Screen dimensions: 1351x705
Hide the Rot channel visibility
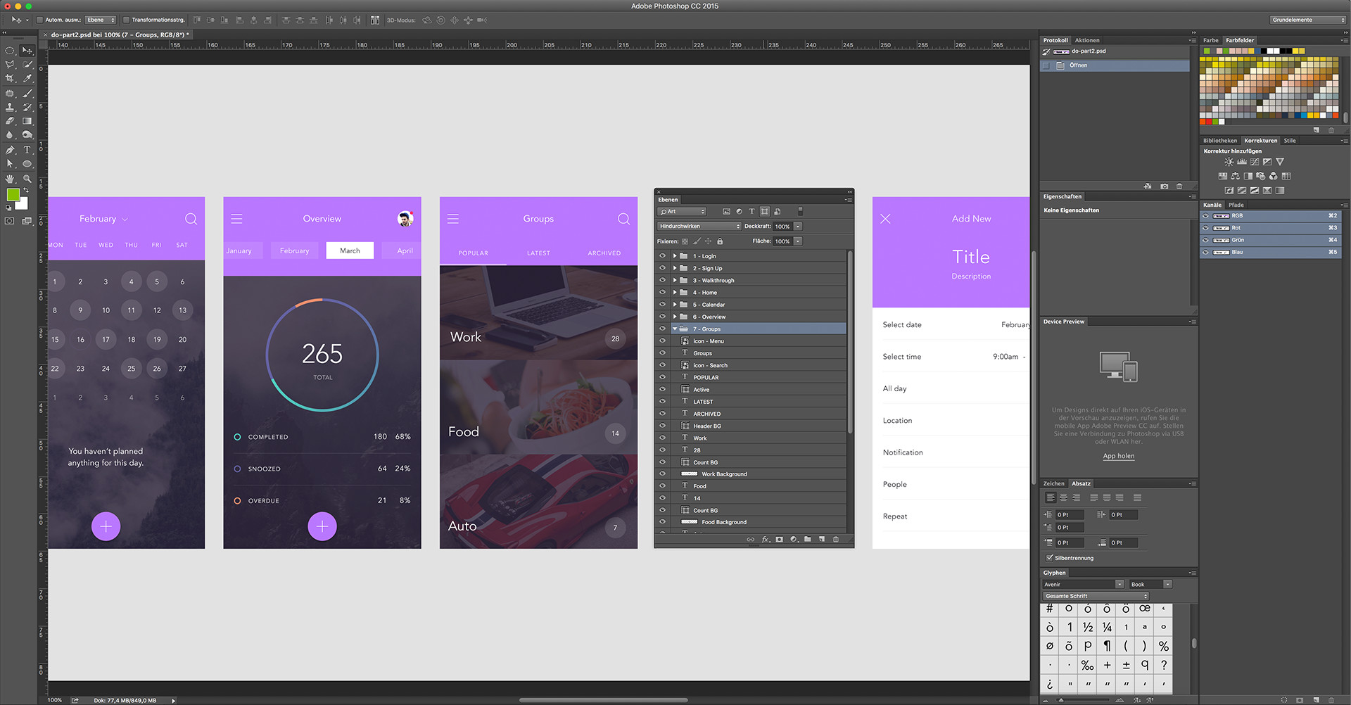[1205, 228]
